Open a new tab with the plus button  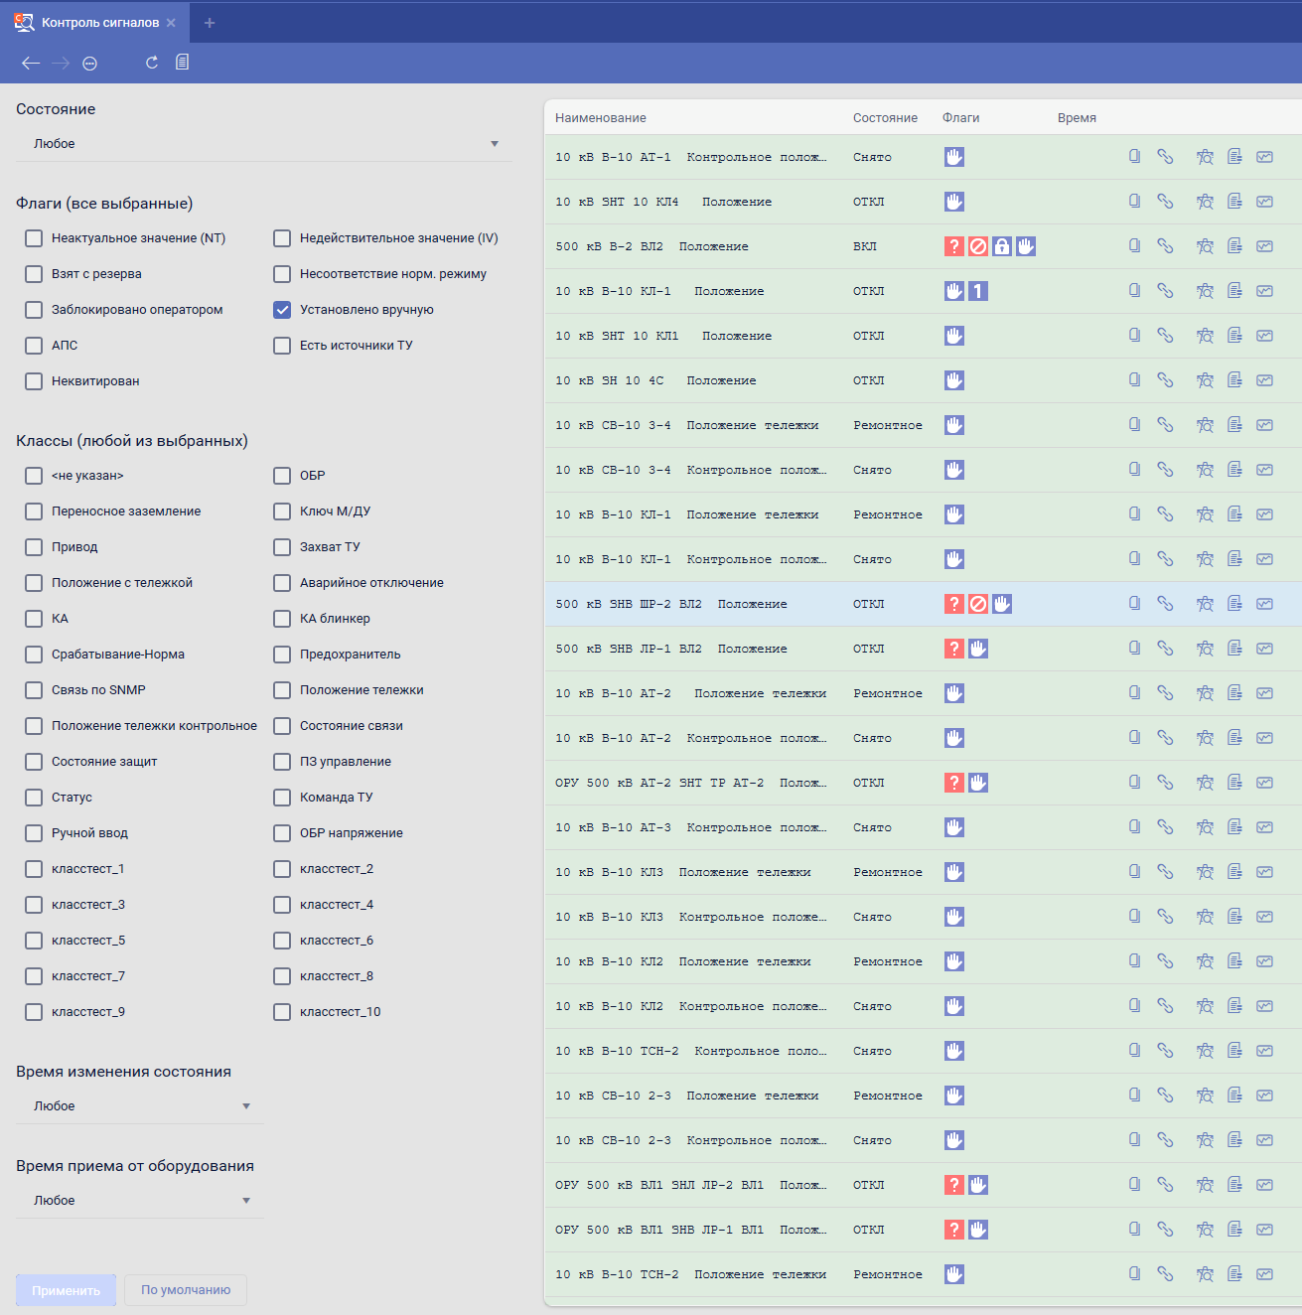(x=210, y=23)
